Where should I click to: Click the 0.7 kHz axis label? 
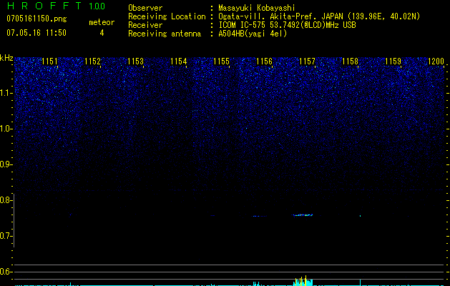(x=5, y=236)
